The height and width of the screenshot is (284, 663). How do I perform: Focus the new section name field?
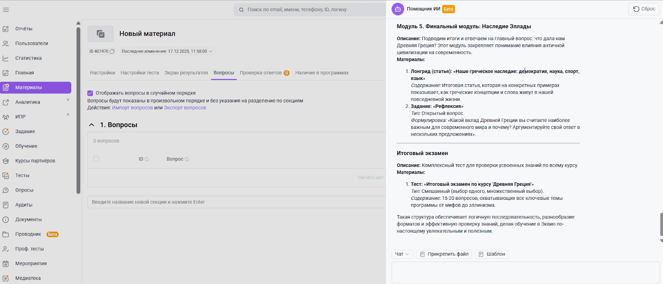click(237, 202)
